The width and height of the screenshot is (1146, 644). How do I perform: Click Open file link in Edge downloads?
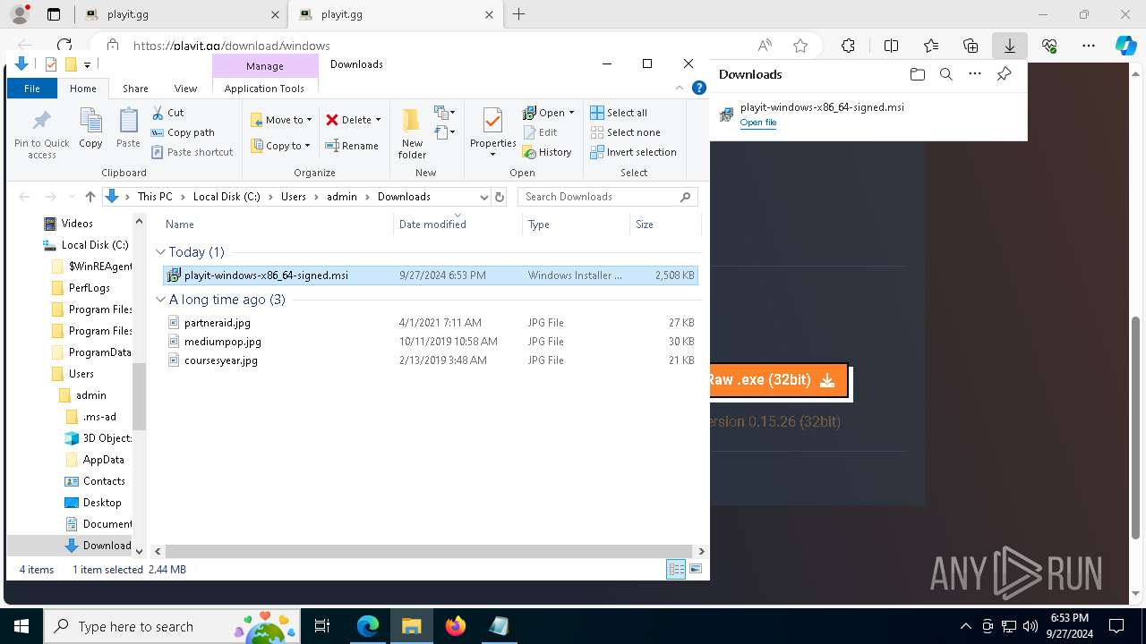(758, 123)
